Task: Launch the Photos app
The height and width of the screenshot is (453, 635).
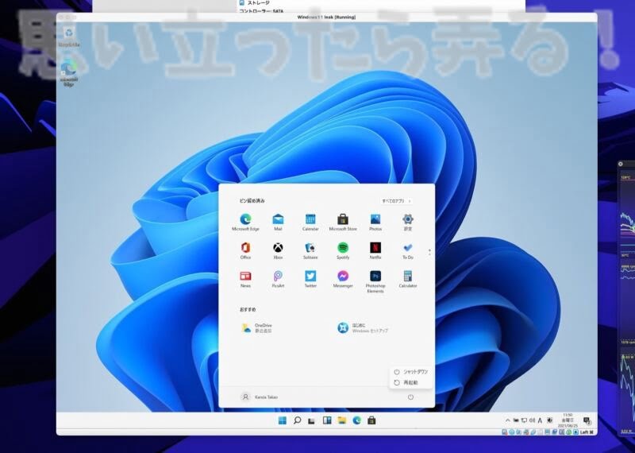Action: [x=375, y=223]
